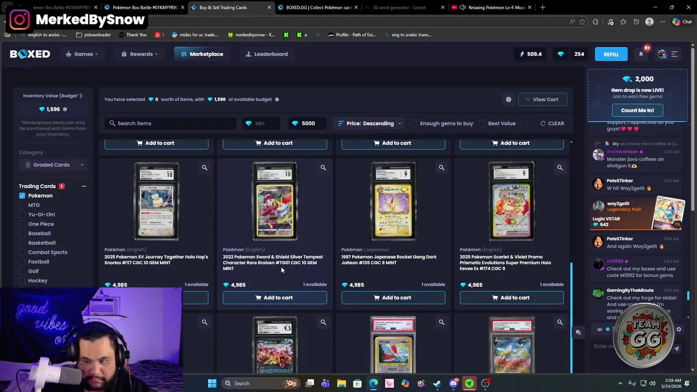Click the Football category checkbox
Image resolution: width=697 pixels, height=392 pixels.
22,262
